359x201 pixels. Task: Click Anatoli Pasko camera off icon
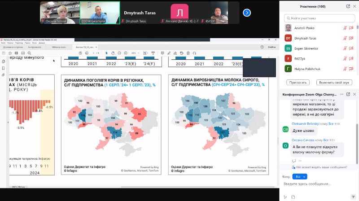coord(351,28)
